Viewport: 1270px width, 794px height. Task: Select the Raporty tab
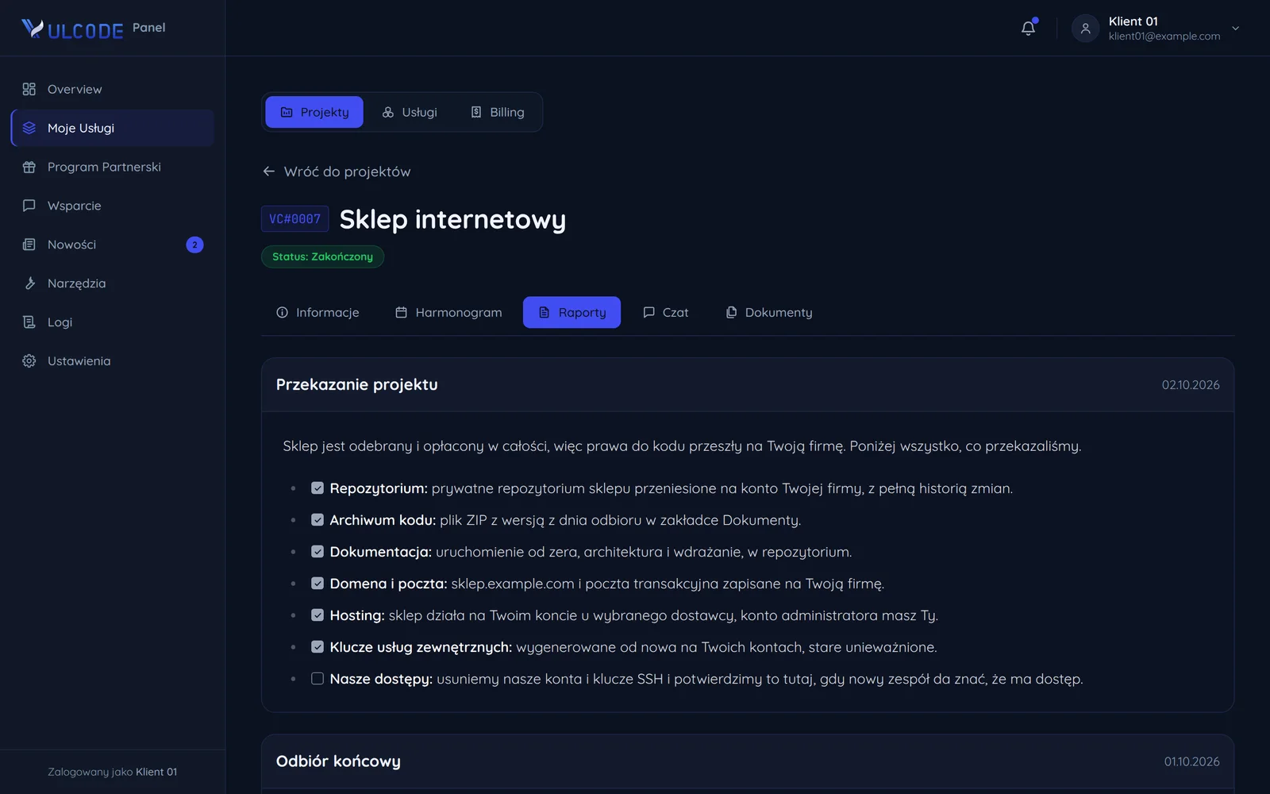click(571, 312)
